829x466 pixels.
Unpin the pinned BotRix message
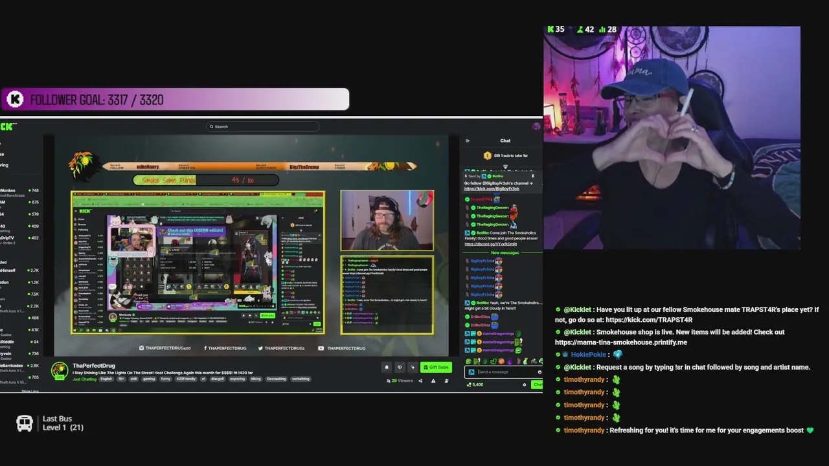533,176
